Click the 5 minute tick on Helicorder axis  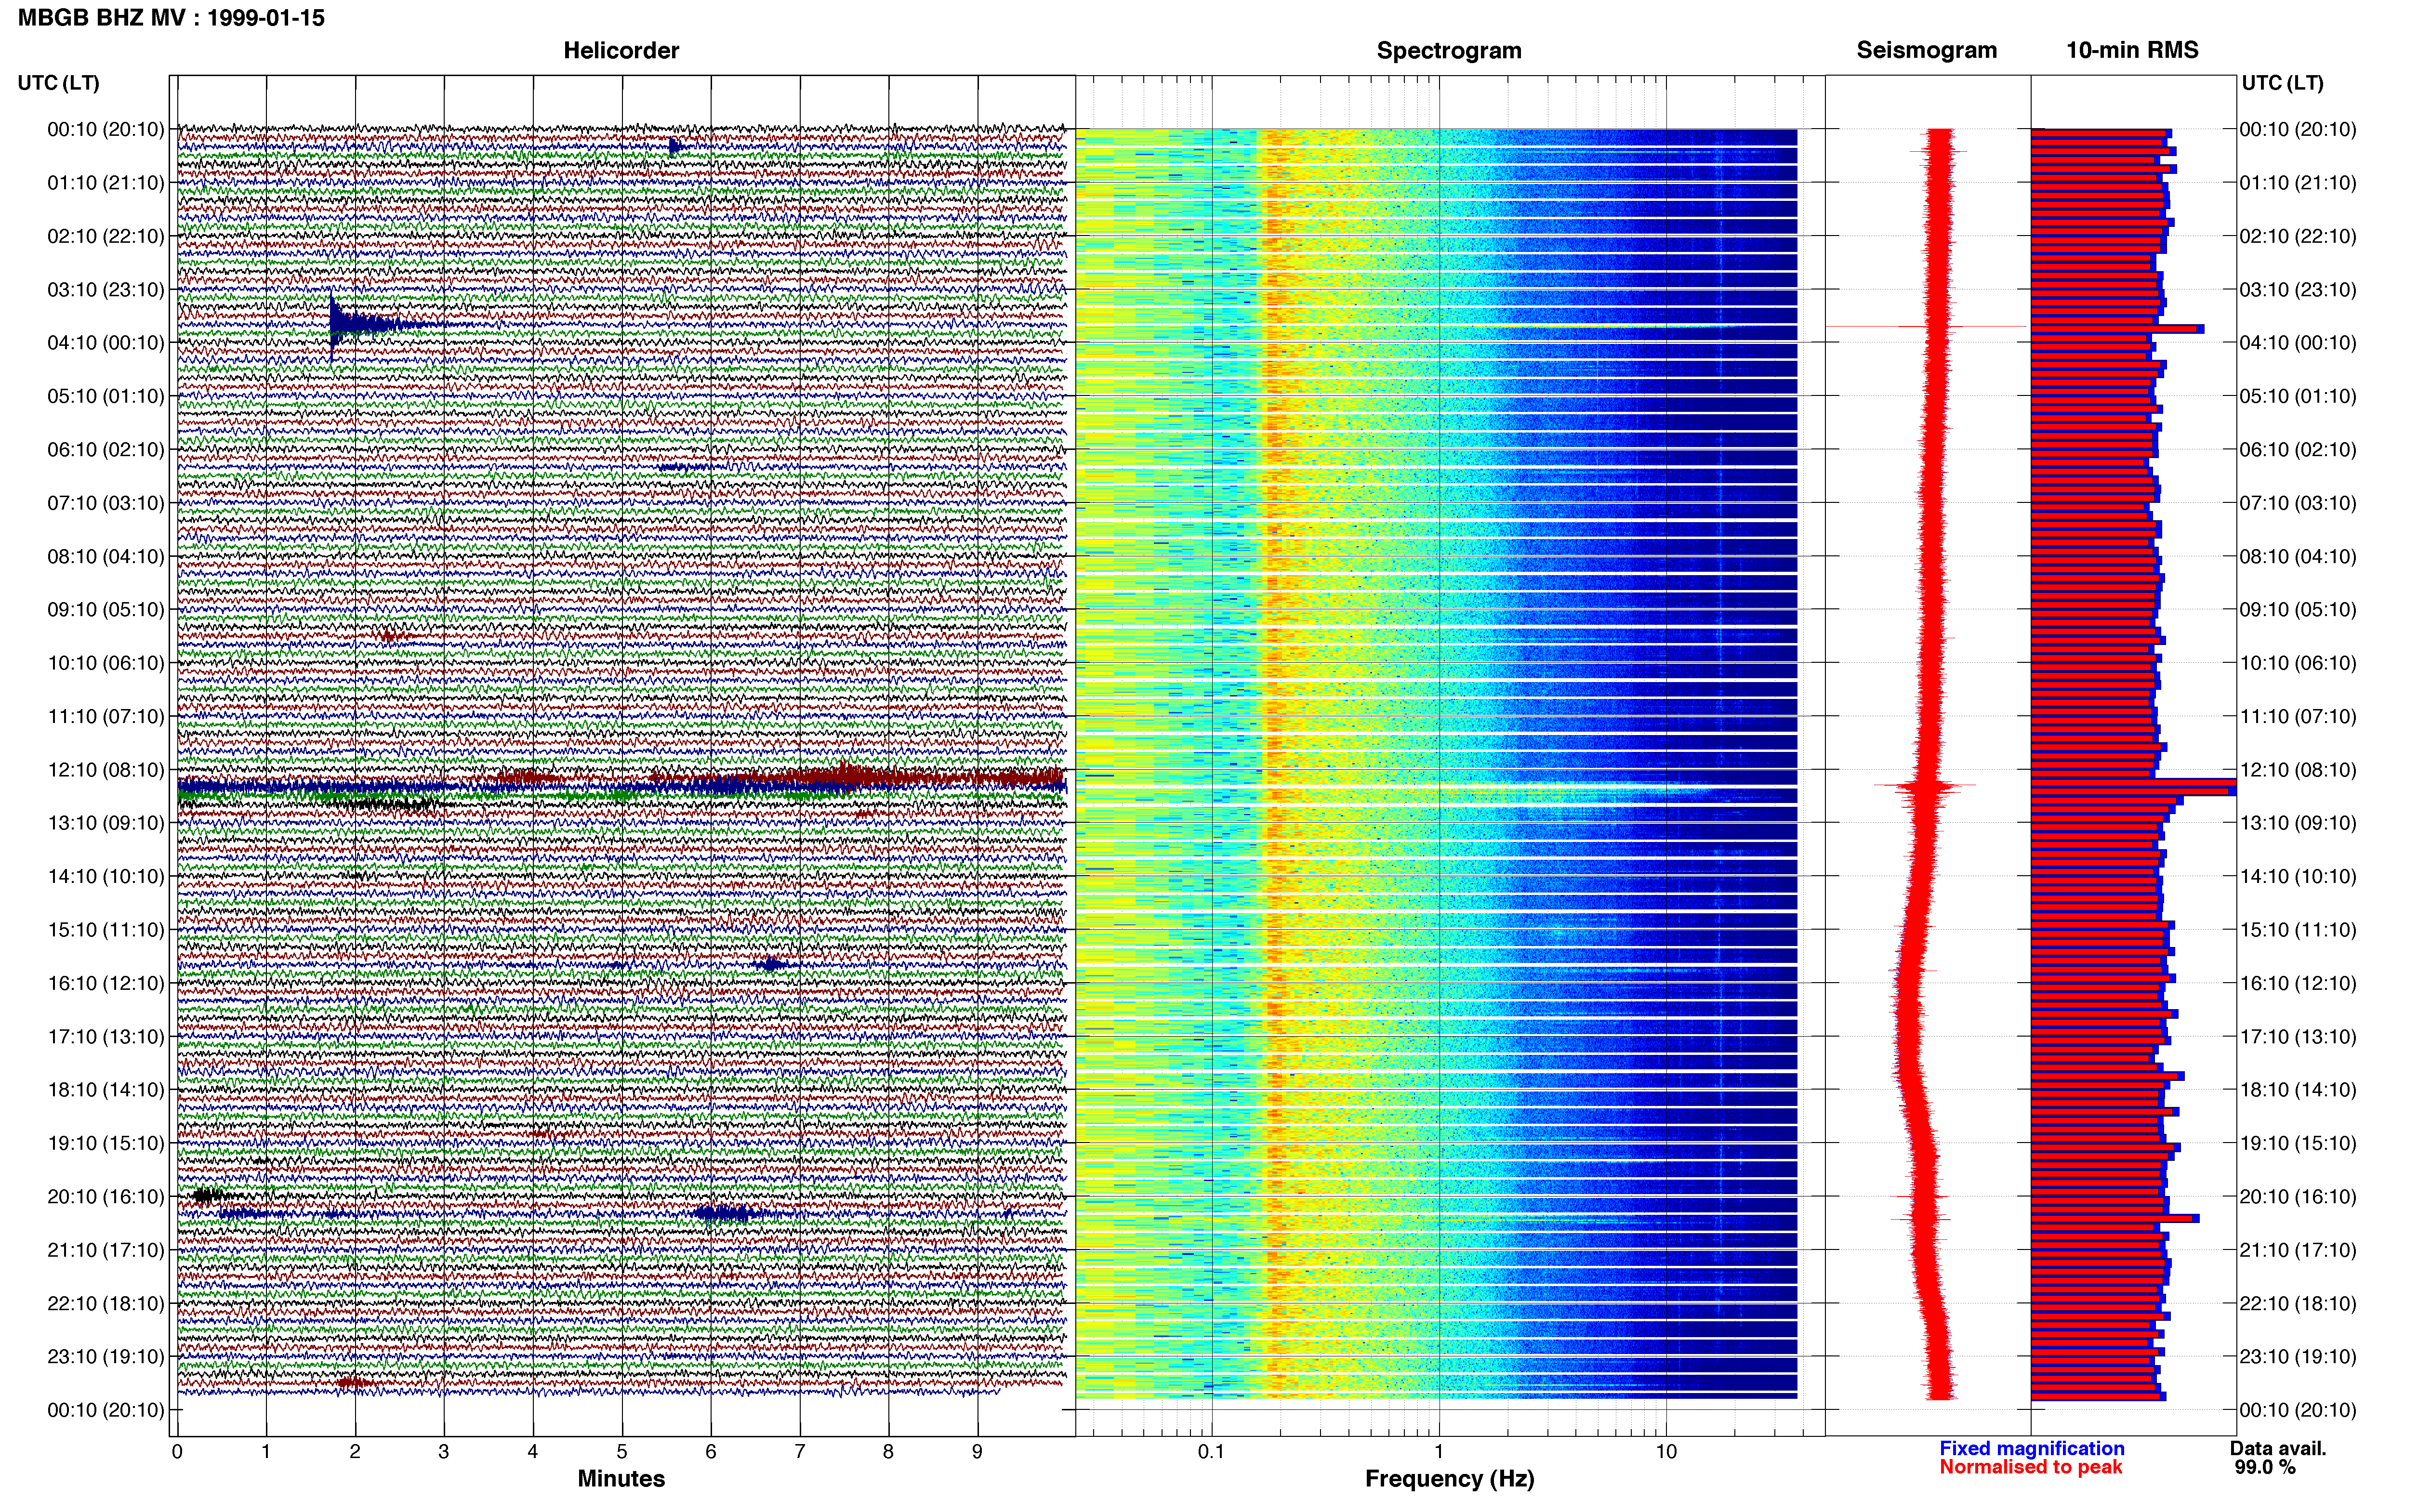(622, 1451)
